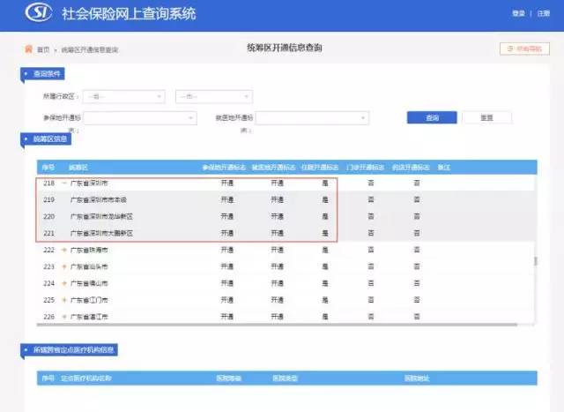The image size is (564, 412).
Task: Expand the 广东省珠海市 row
Action: (x=64, y=250)
